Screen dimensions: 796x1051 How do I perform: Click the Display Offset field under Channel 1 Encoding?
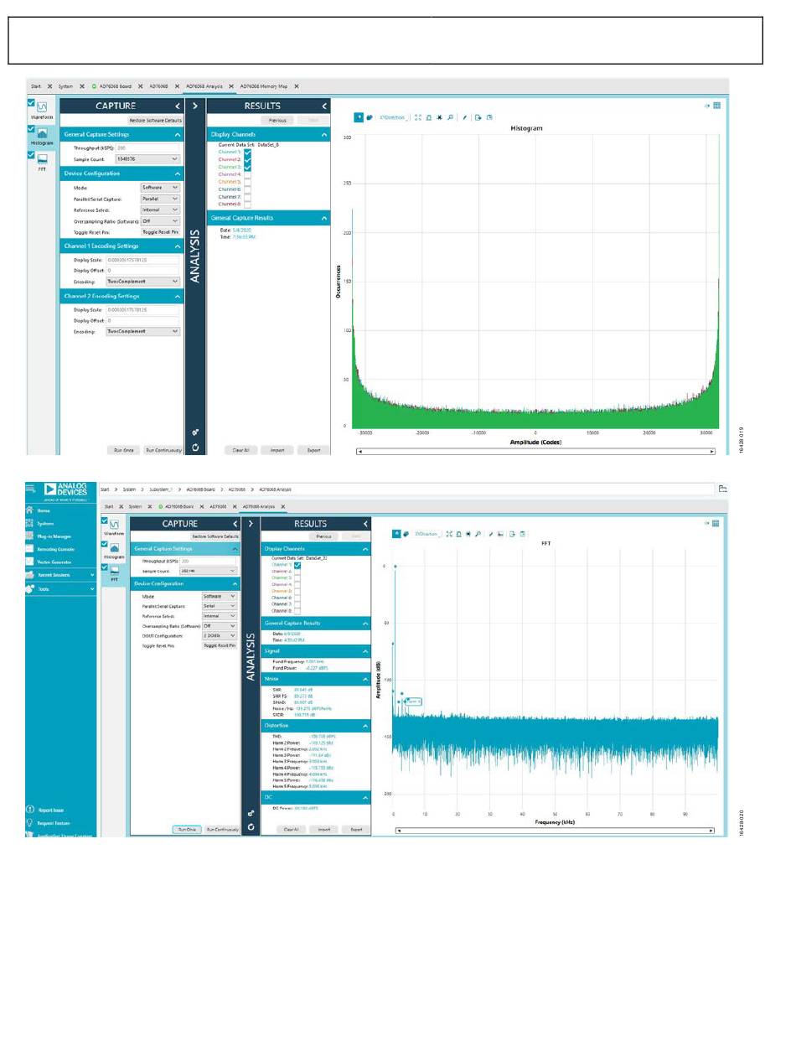142,271
